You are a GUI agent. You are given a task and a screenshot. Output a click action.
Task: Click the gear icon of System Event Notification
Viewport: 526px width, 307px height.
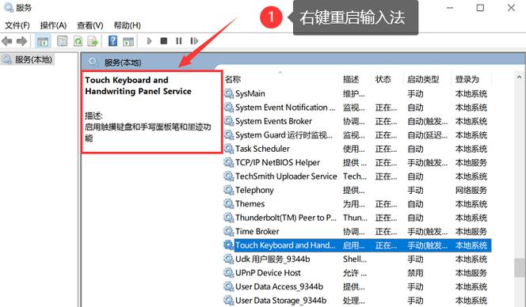tap(229, 108)
